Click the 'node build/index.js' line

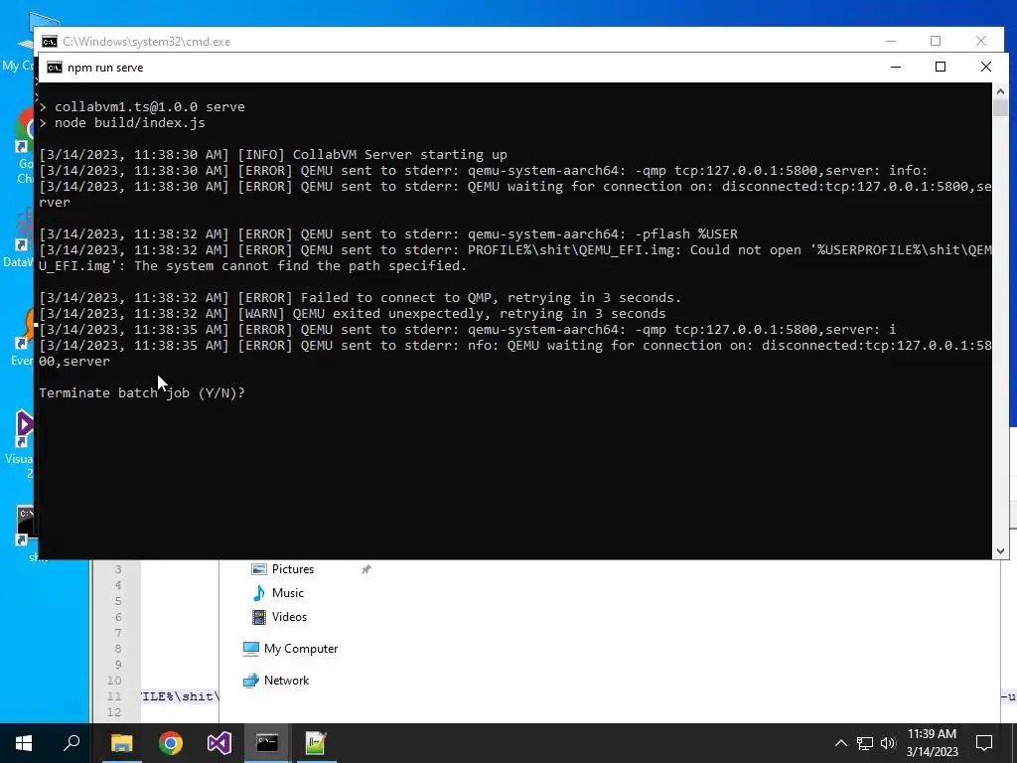pyautogui.click(x=130, y=122)
